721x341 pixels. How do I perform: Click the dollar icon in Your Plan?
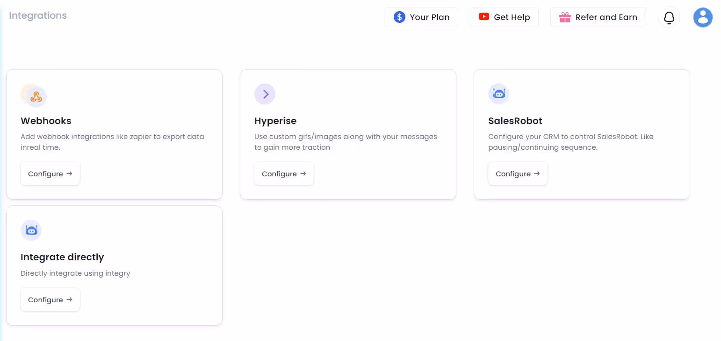399,17
